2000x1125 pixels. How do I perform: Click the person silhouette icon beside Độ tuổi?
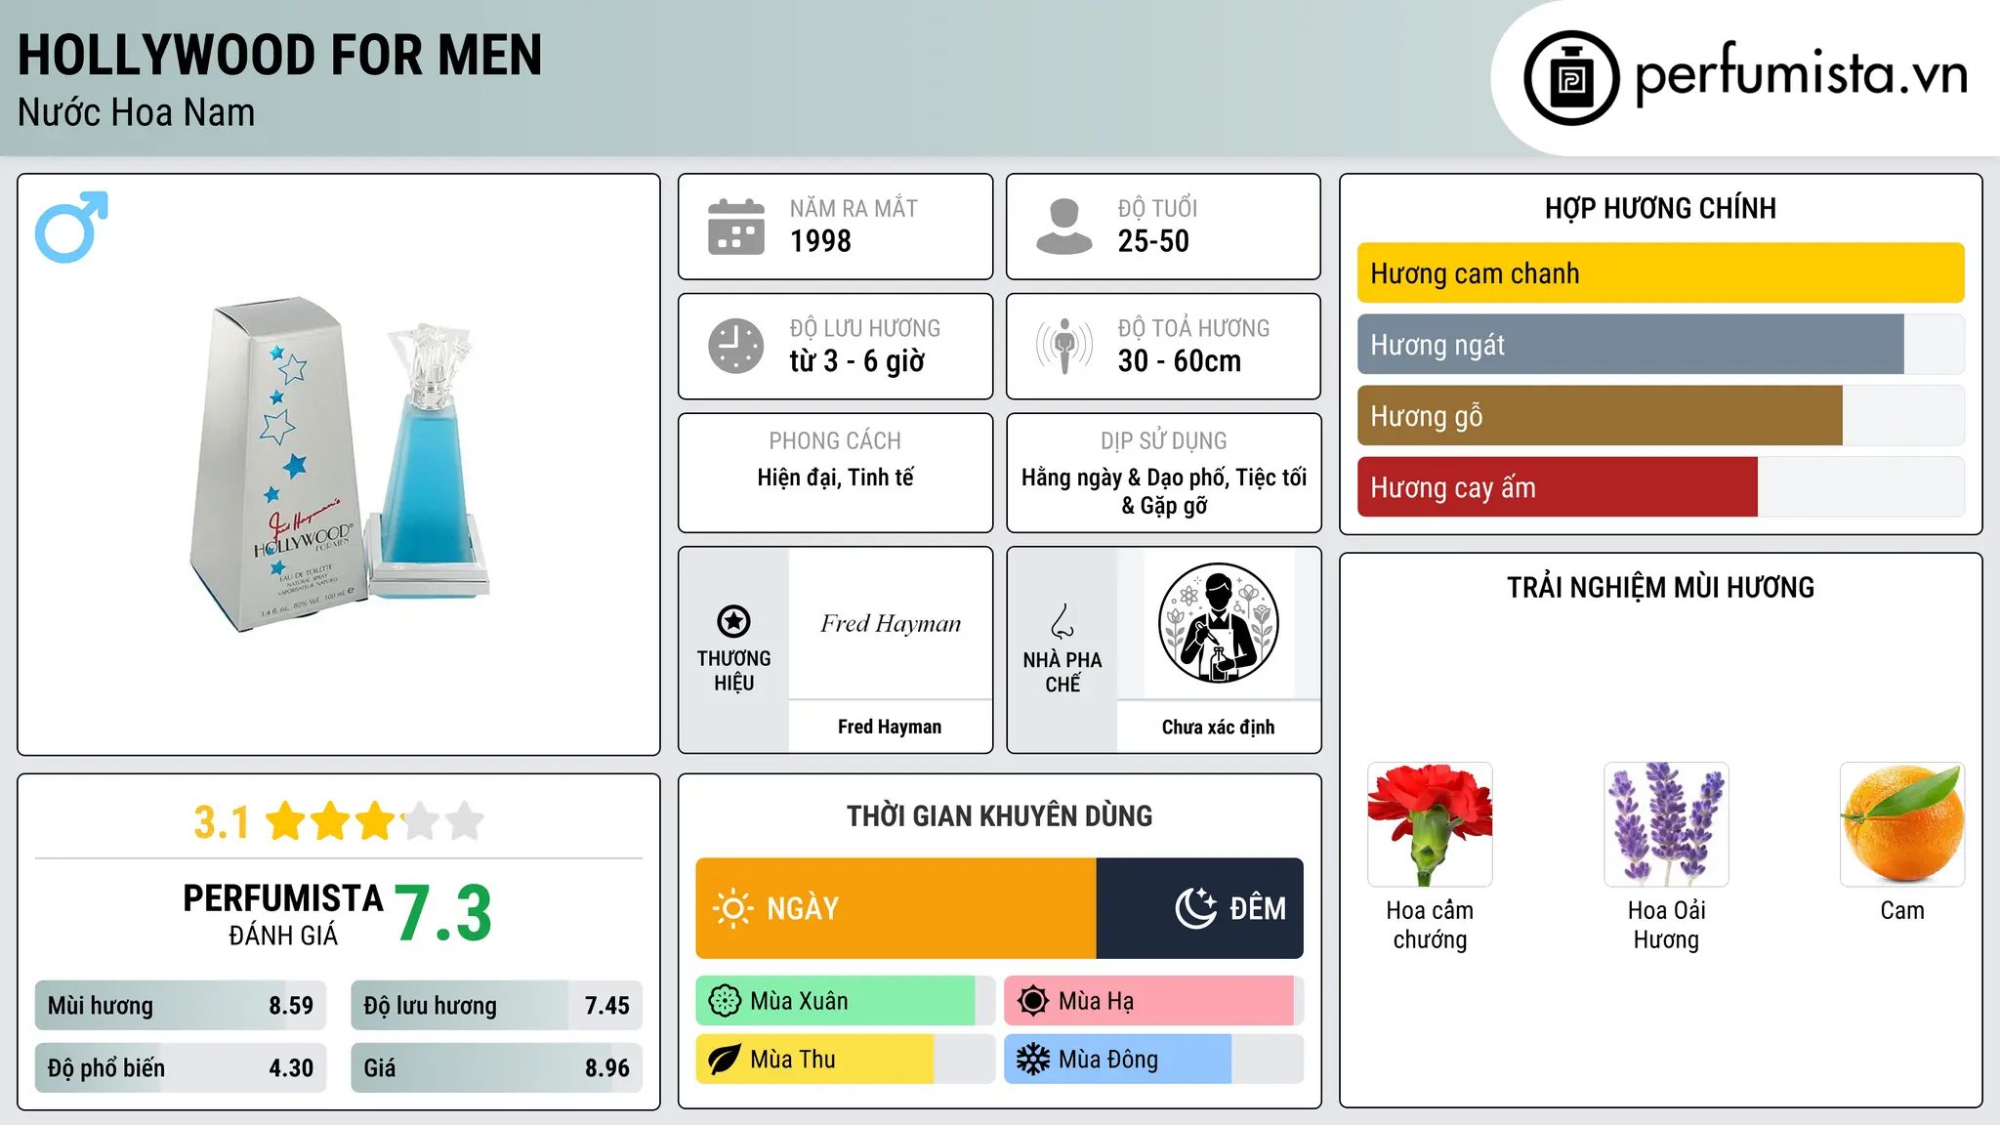pyautogui.click(x=1064, y=227)
